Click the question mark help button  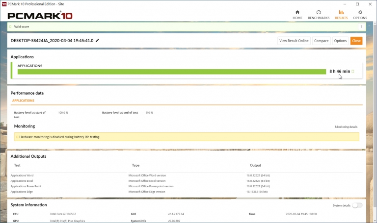(361, 26)
